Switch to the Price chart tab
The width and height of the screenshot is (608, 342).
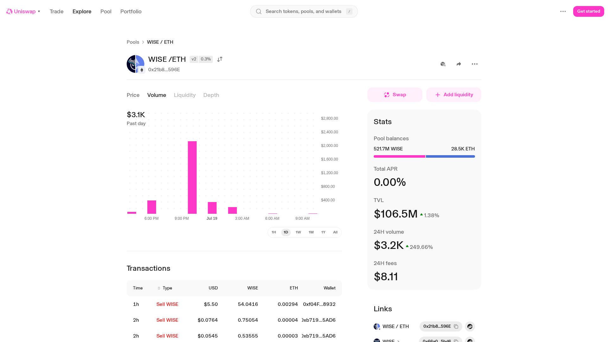133,95
